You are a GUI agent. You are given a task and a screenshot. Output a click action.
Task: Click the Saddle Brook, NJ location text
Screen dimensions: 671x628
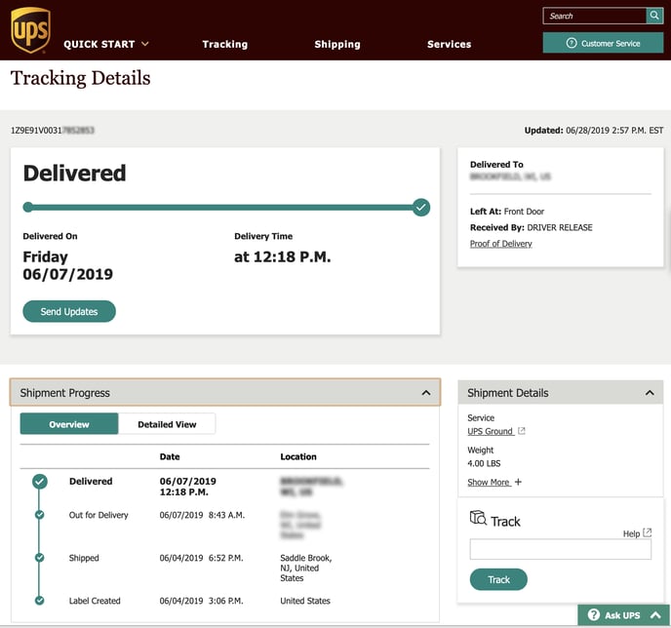(306, 568)
